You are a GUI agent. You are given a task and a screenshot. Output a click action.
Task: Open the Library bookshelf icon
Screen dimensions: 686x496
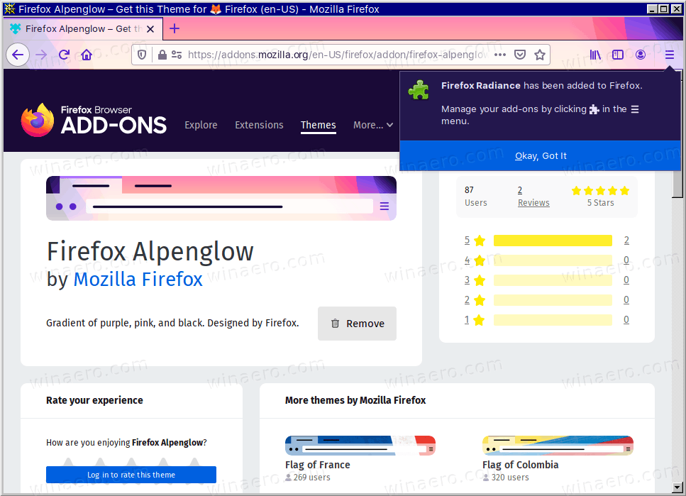pyautogui.click(x=595, y=55)
